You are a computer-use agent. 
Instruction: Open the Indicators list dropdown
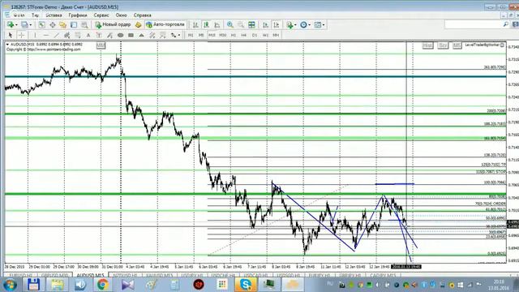click(292, 25)
